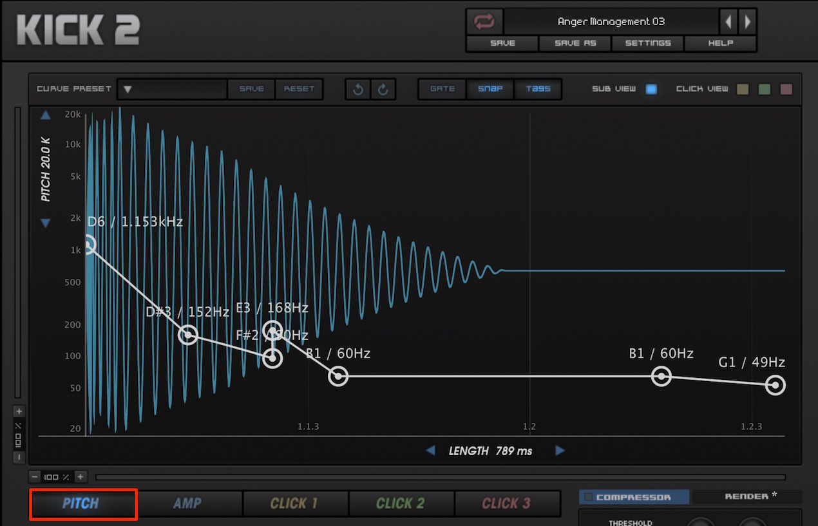Viewport: 818px width, 526px height.
Task: Click the undo curve arrow icon
Action: [359, 89]
